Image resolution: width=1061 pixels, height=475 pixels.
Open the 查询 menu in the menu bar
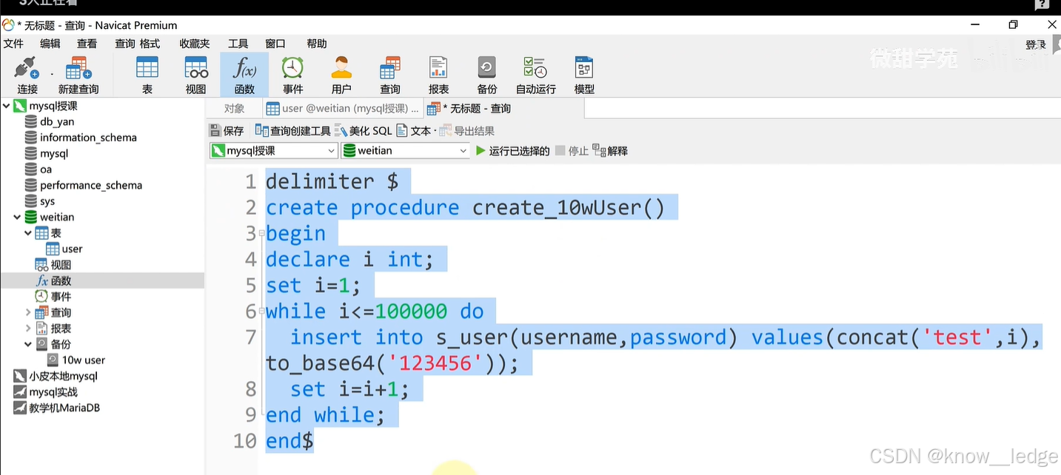pos(125,44)
